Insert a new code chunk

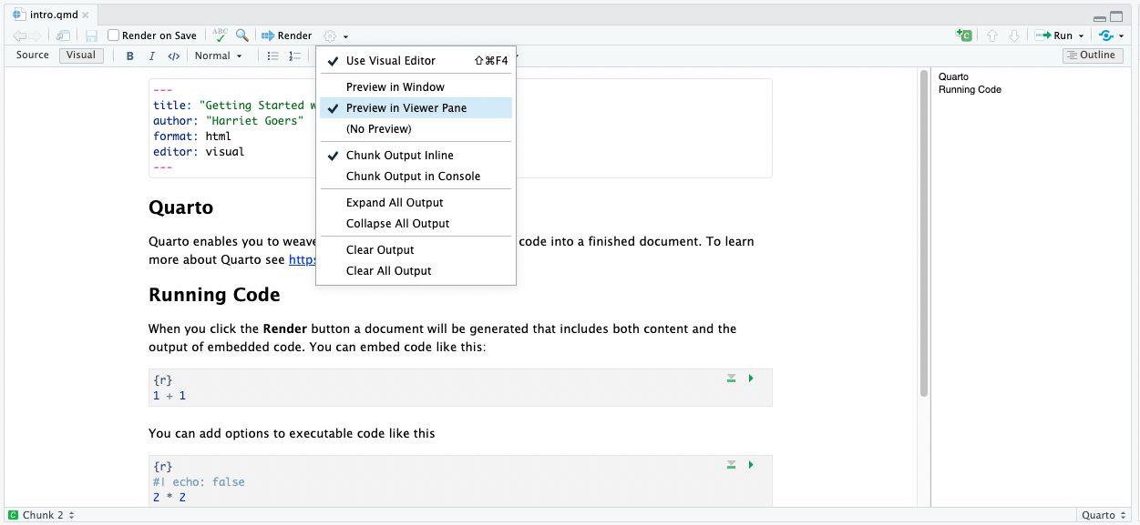click(x=963, y=35)
